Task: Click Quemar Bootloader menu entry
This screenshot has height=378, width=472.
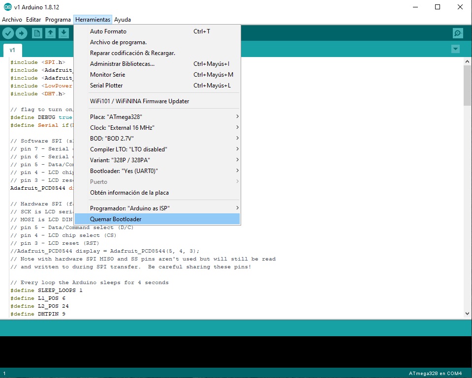Action: [x=157, y=219]
